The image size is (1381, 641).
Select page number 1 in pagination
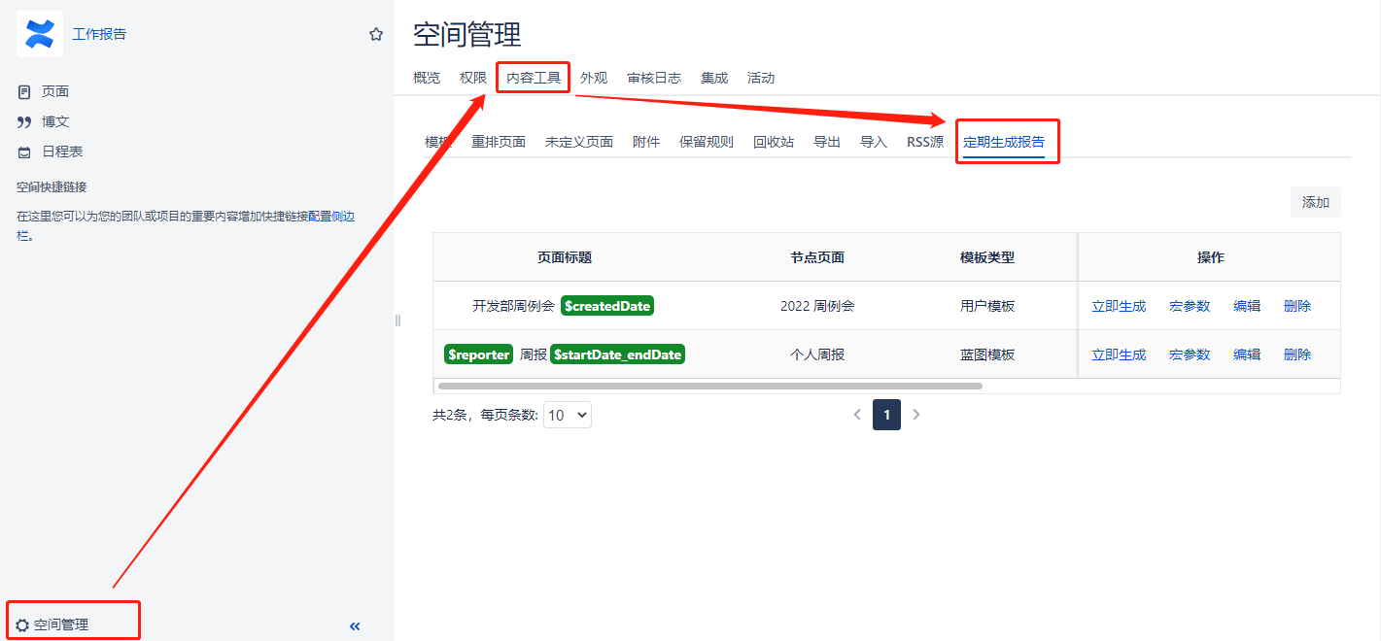click(886, 415)
